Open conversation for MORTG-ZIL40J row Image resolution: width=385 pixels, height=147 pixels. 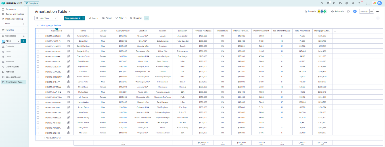tap(68, 133)
